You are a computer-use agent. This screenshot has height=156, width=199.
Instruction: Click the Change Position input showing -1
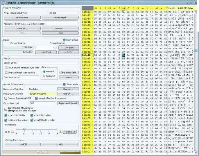pos(46,47)
